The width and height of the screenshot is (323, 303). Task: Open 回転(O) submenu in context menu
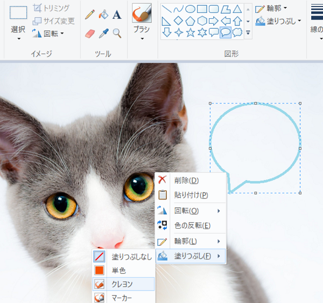coord(191,211)
